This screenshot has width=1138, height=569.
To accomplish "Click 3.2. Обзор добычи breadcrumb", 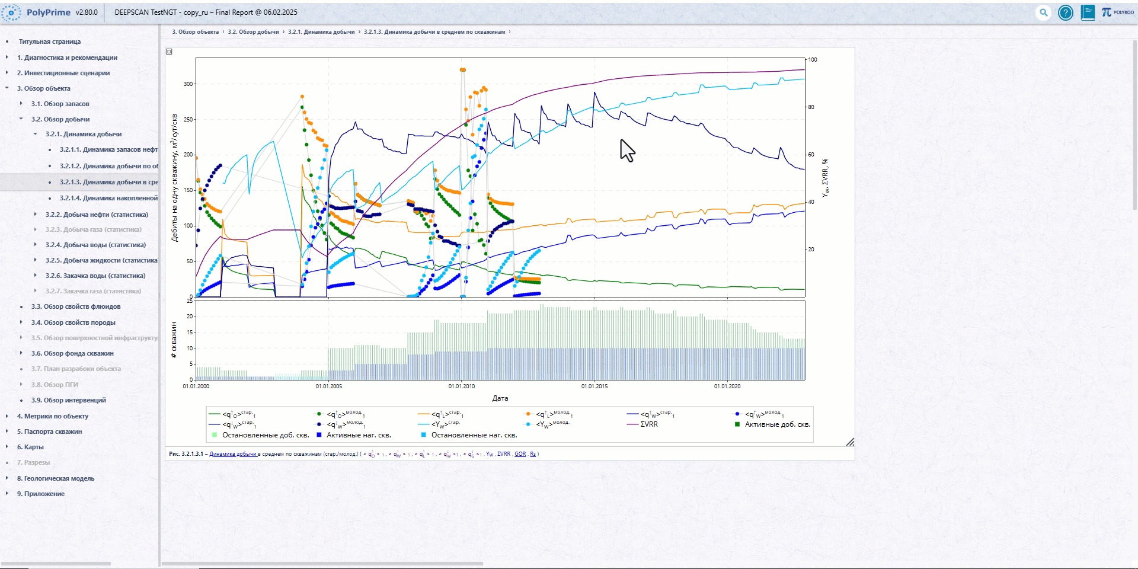I will [253, 32].
